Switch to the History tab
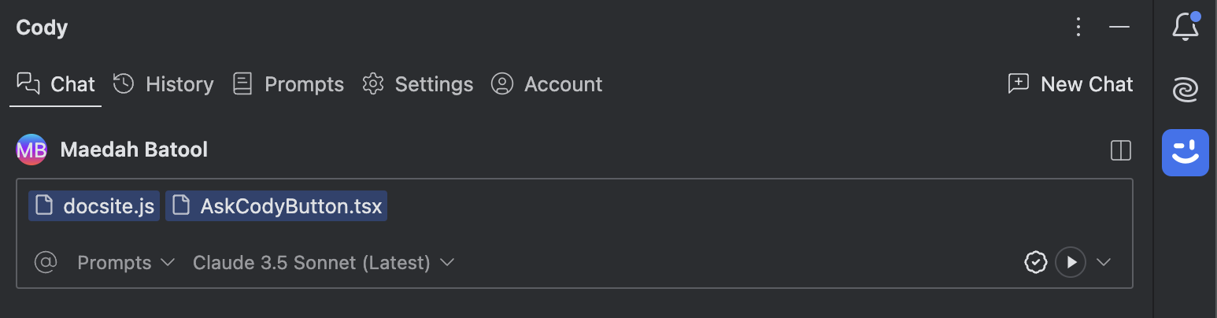 pyautogui.click(x=164, y=84)
